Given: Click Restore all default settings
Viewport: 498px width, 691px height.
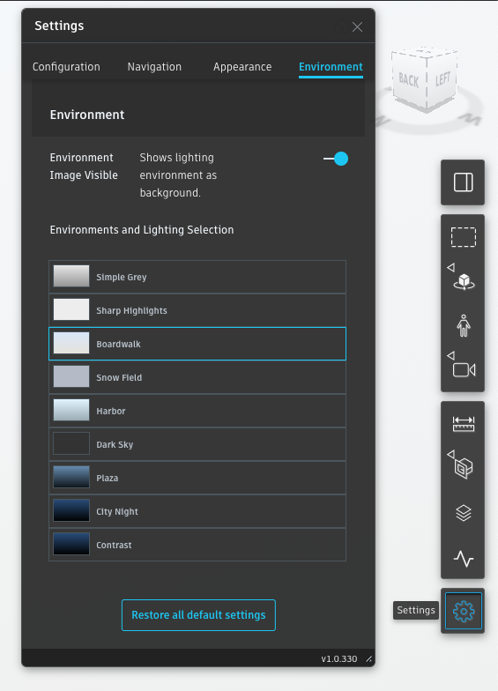Looking at the screenshot, I should click(x=198, y=615).
